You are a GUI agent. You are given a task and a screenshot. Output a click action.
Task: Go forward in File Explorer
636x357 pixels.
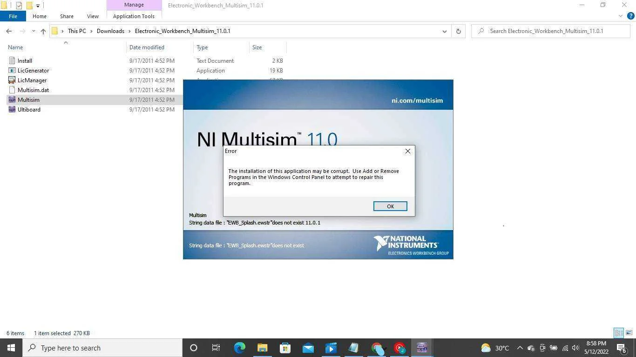click(21, 31)
